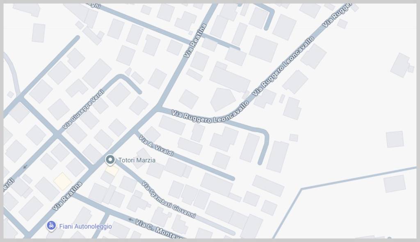
Task: Click the Via Sgambati Giovanni street label
Action: coord(169,199)
